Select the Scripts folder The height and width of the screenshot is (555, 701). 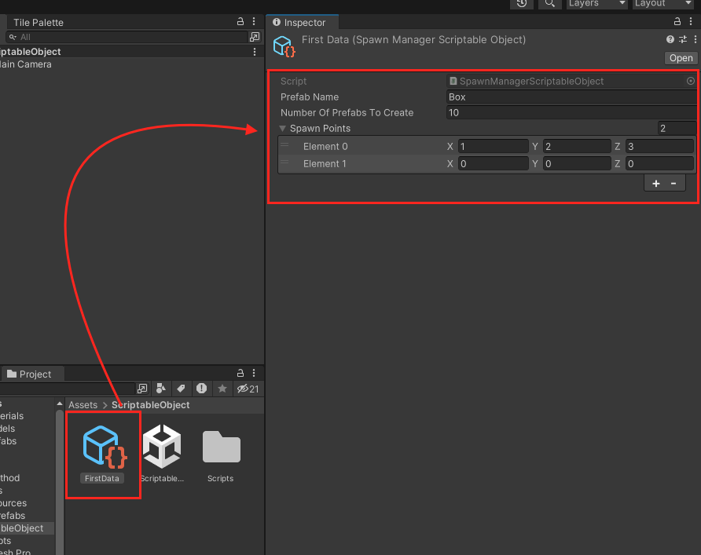[221, 455]
